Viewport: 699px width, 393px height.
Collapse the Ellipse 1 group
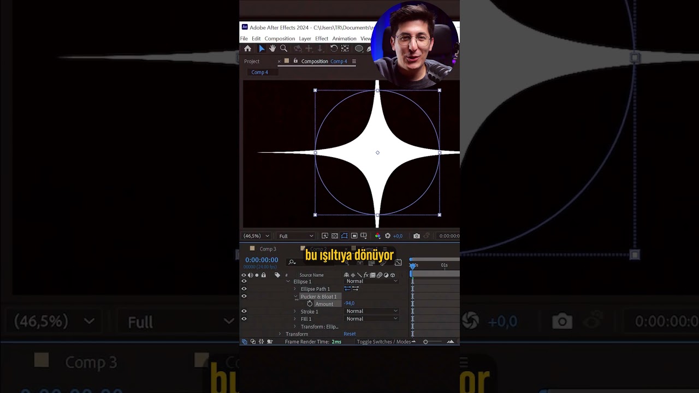pyautogui.click(x=288, y=281)
